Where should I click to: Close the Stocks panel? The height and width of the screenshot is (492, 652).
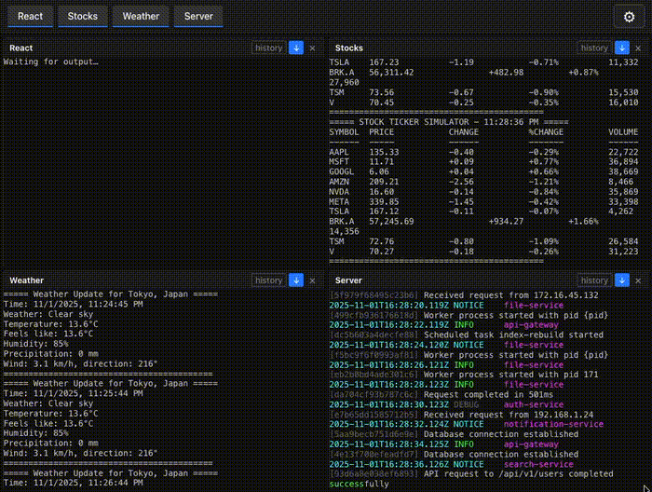638,48
